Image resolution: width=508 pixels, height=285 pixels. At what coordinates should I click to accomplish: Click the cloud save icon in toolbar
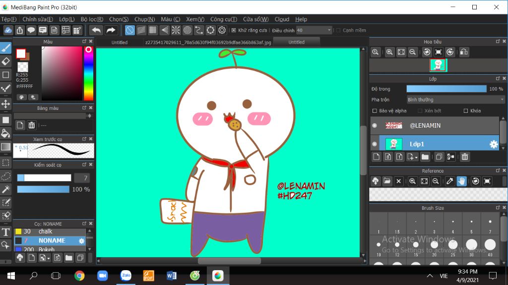(x=8, y=30)
